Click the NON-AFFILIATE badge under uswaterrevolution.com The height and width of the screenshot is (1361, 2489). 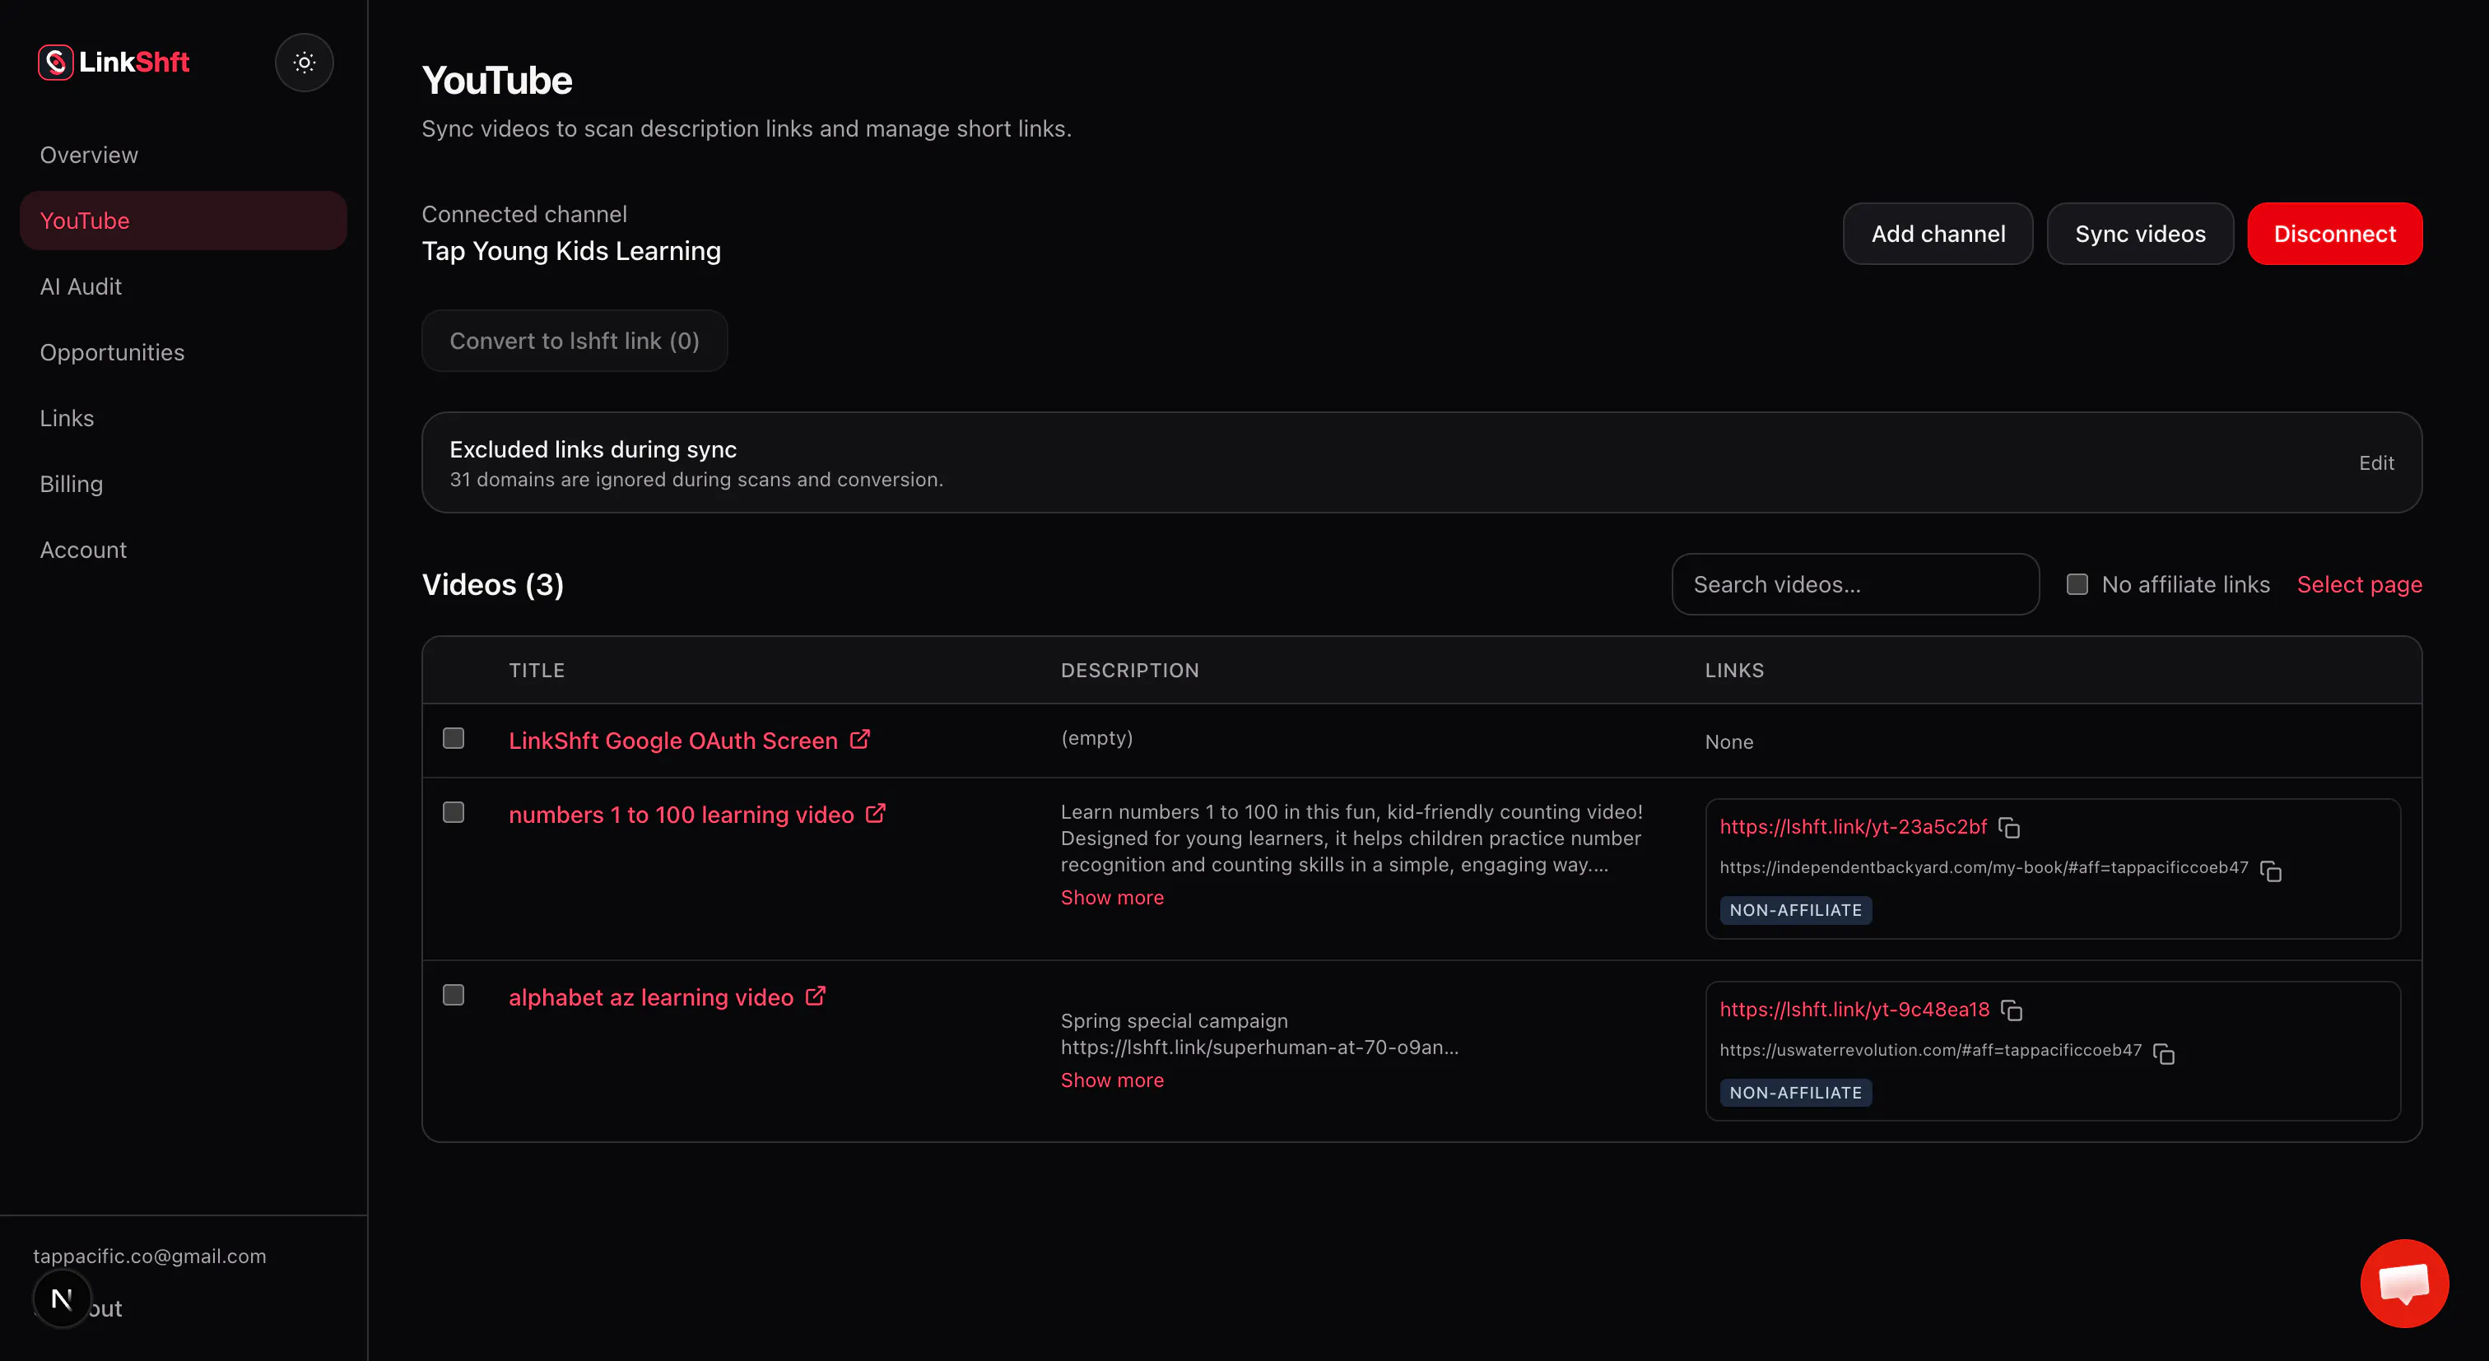pos(1795,1093)
